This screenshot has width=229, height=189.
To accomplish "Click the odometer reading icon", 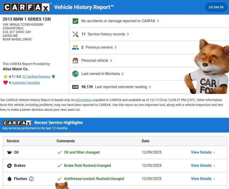I will [75, 87].
